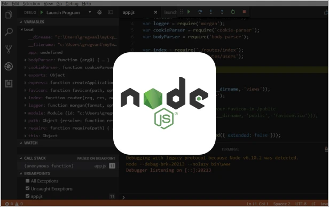Expand the exports variable
Screen dimensions: 329x207
click(25, 75)
